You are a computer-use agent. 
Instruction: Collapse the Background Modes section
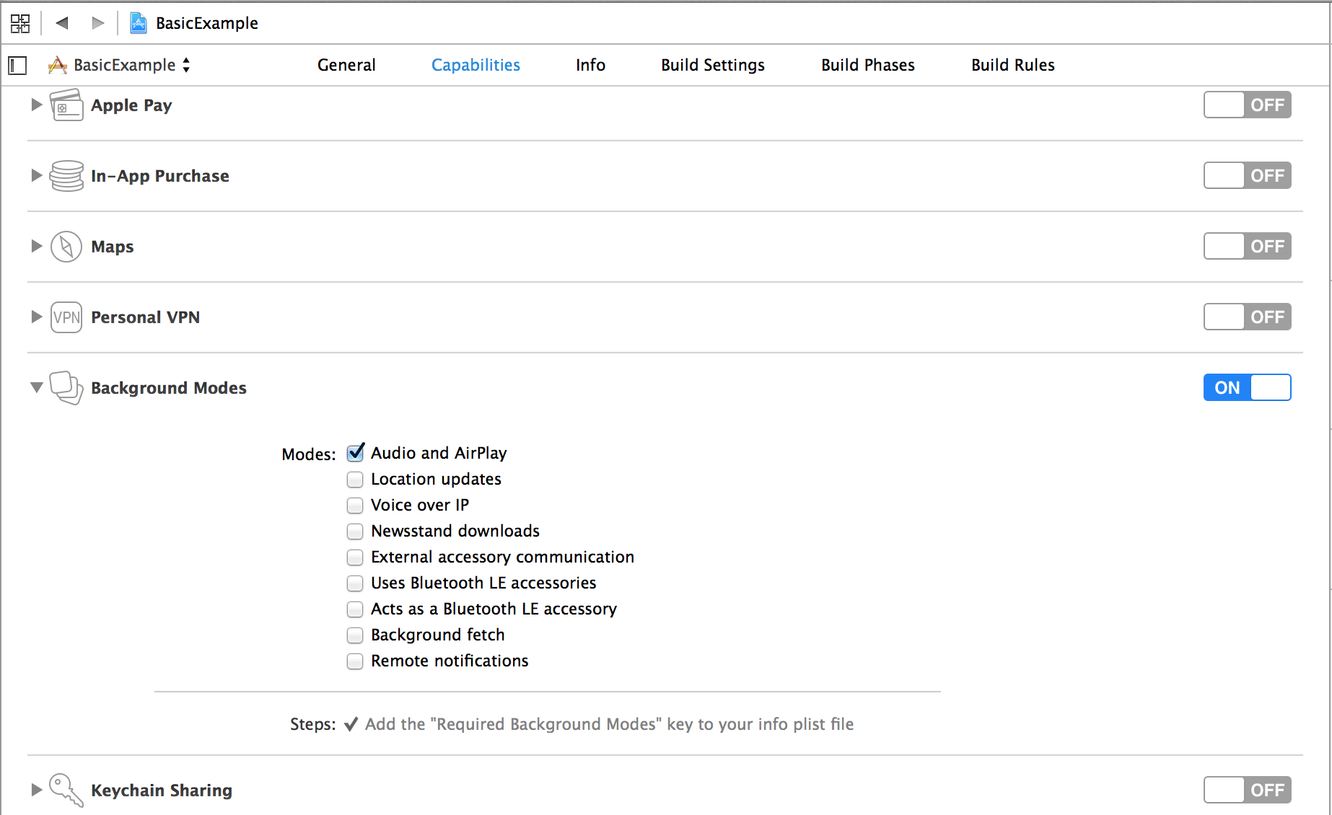point(37,388)
